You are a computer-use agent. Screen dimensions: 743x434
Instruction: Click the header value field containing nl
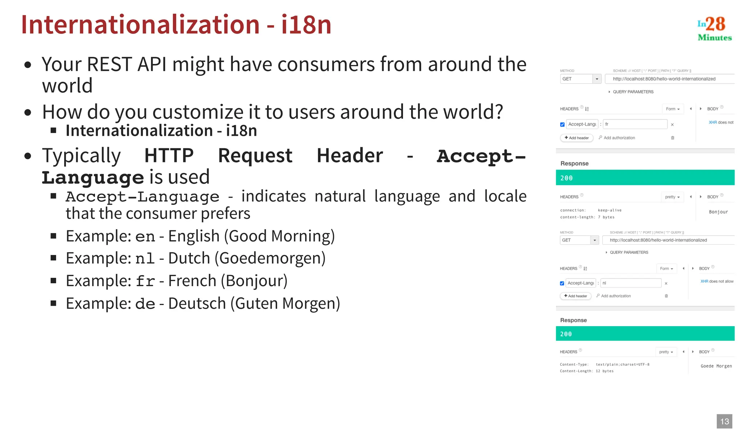(x=631, y=283)
